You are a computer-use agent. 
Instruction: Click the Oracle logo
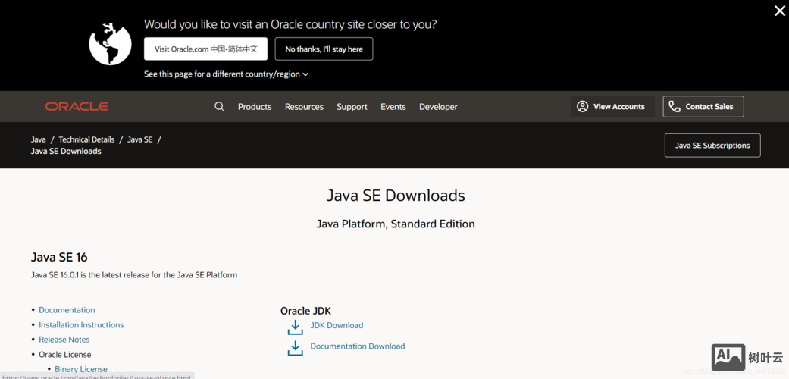coord(77,107)
